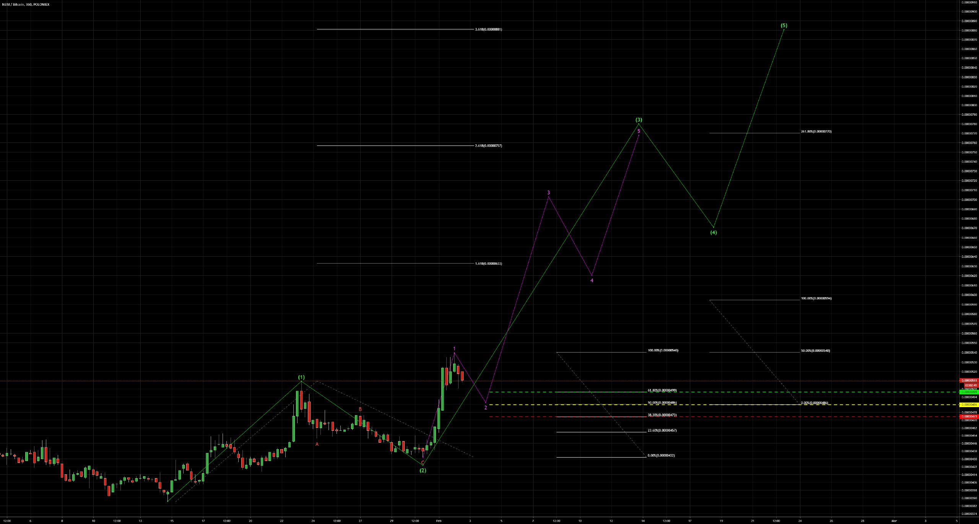Click date 29 on the time axis
This screenshot has width=979, height=524.
[392, 521]
